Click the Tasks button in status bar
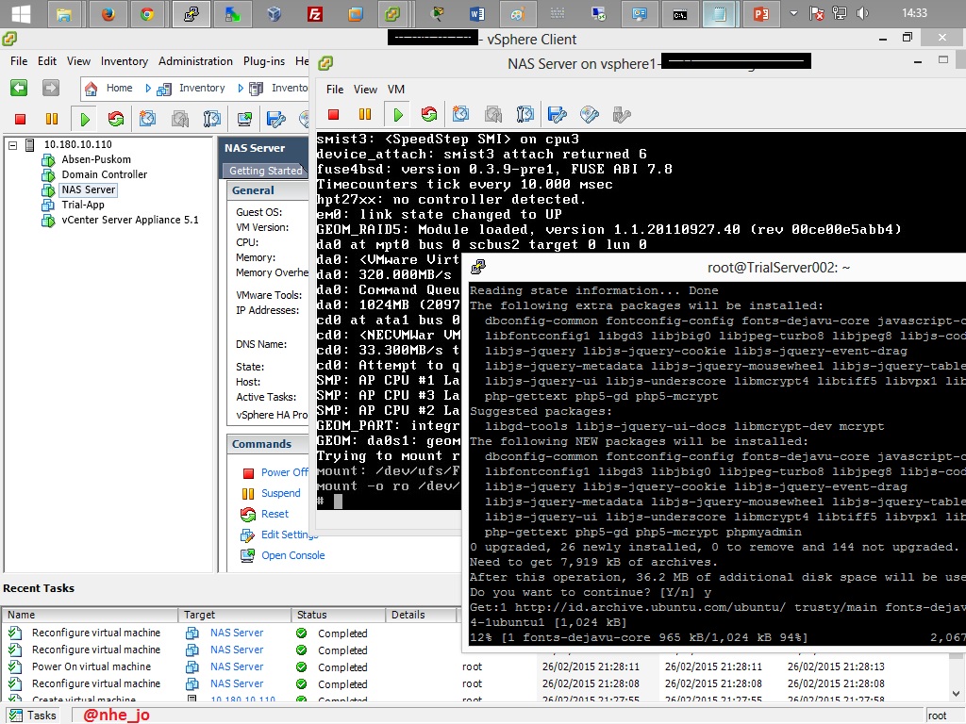The width and height of the screenshot is (966, 724). [x=34, y=716]
